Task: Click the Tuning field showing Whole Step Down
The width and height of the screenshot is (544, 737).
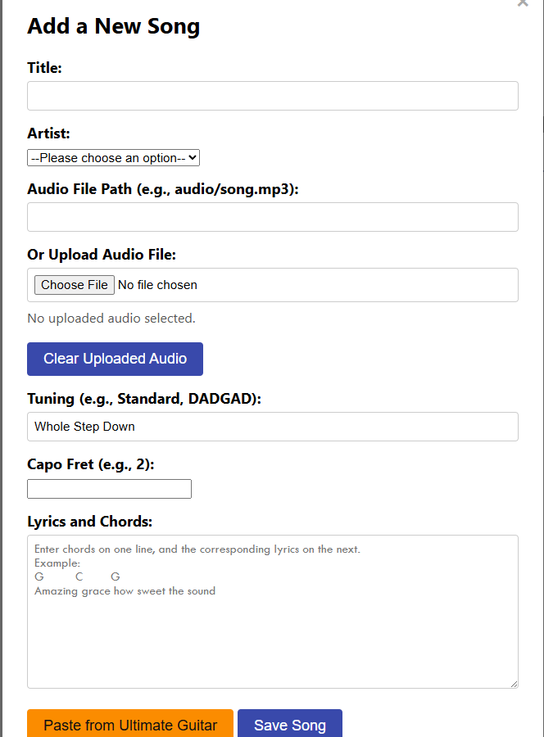Action: click(x=272, y=427)
